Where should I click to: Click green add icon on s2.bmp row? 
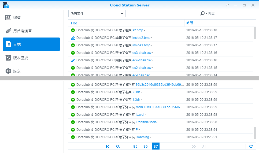(x=73, y=30)
